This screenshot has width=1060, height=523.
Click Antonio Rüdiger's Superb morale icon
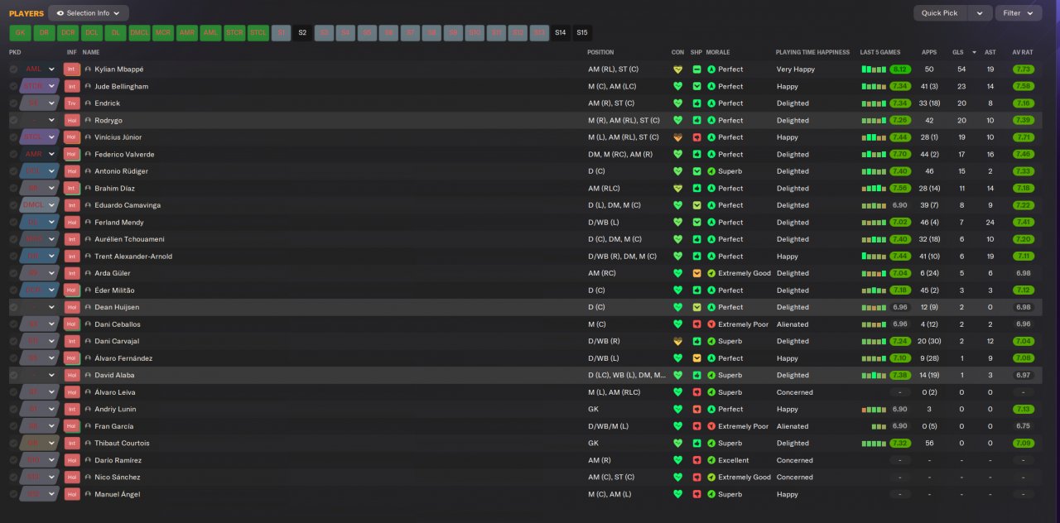tap(711, 171)
